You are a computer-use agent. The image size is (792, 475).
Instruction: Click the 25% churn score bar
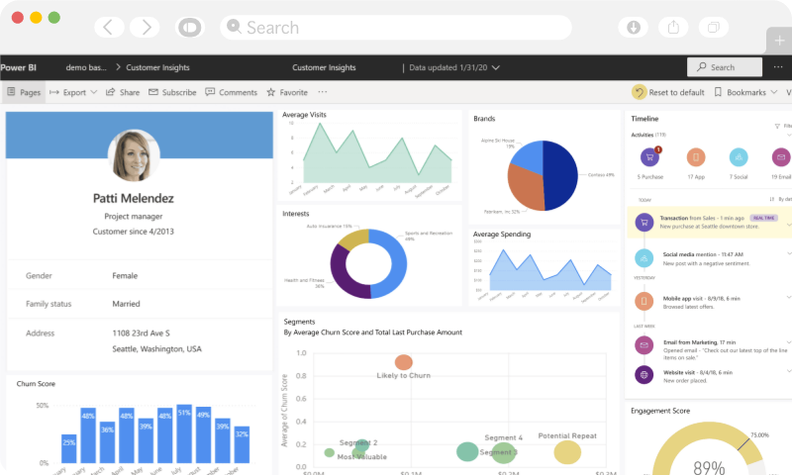(69, 448)
